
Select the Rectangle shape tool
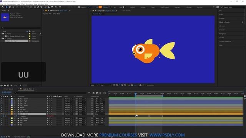click(x=35, y=7)
